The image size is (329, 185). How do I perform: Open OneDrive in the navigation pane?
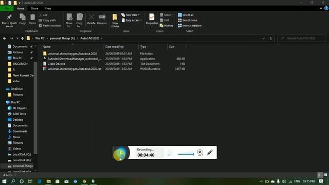pyautogui.click(x=14, y=89)
